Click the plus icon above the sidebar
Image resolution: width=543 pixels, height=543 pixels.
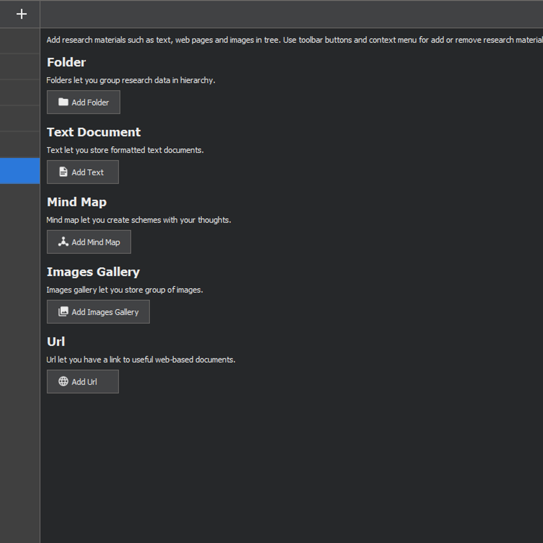coord(21,14)
